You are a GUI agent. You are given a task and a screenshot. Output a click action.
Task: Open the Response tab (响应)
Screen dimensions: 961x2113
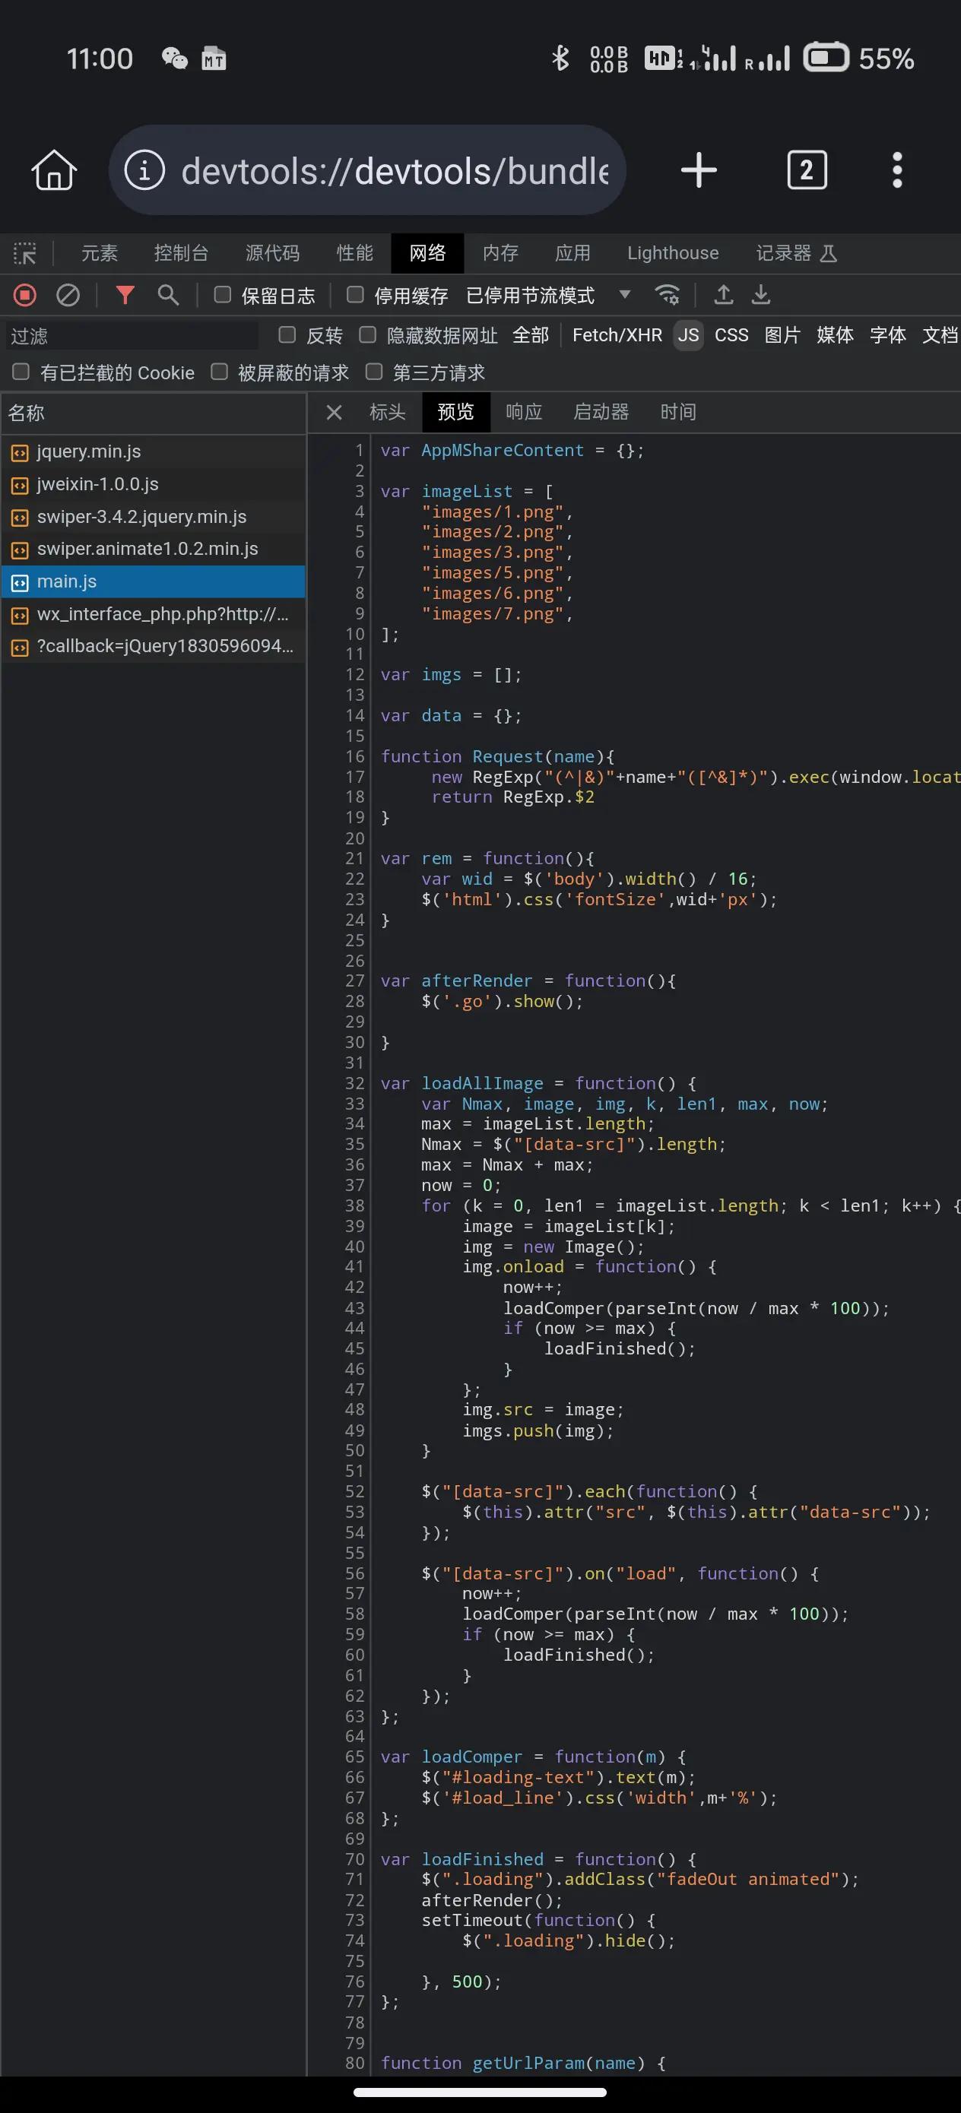click(524, 412)
